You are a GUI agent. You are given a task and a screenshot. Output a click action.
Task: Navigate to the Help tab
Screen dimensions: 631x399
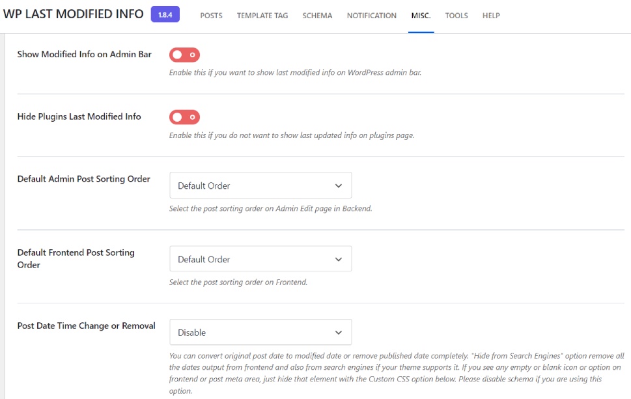tap(491, 16)
